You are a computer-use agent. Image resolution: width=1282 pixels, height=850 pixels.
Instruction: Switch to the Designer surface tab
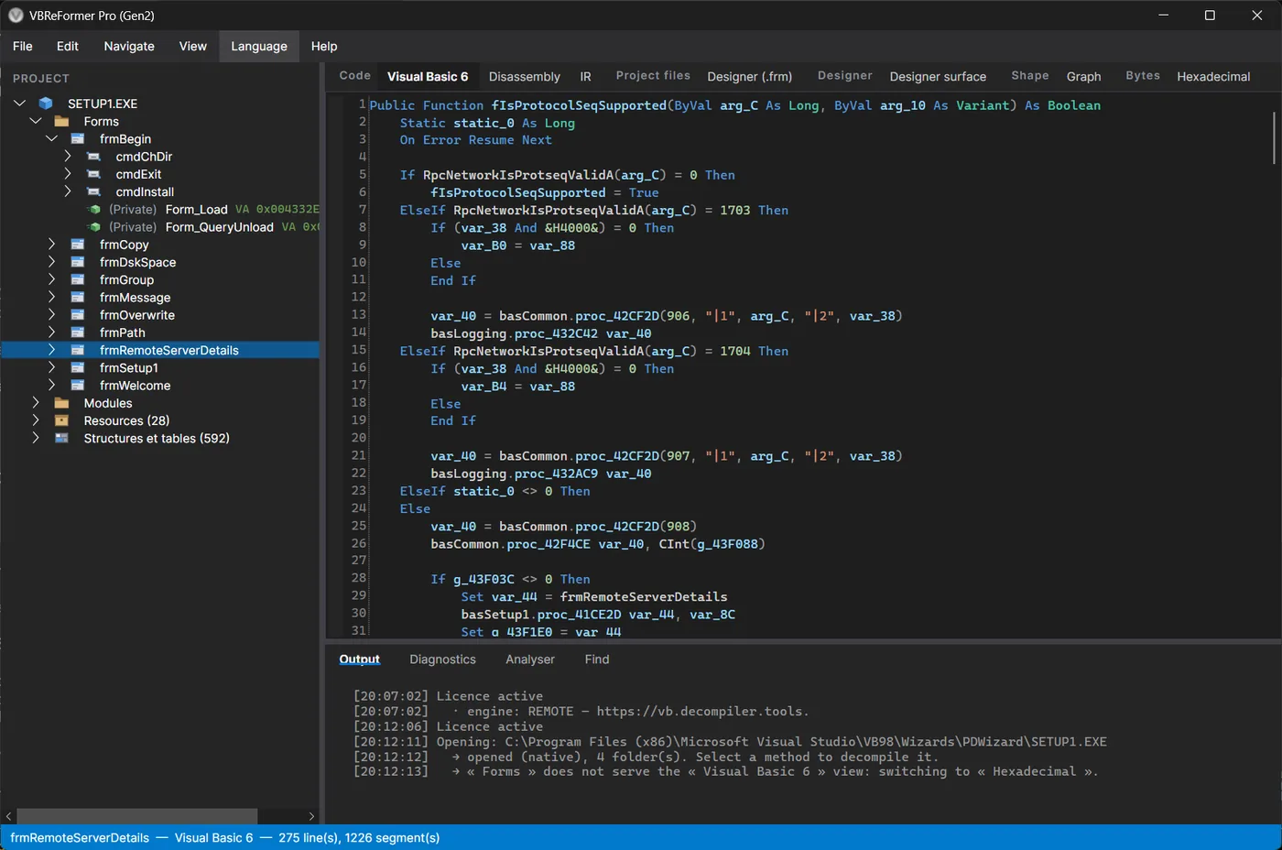938,76
